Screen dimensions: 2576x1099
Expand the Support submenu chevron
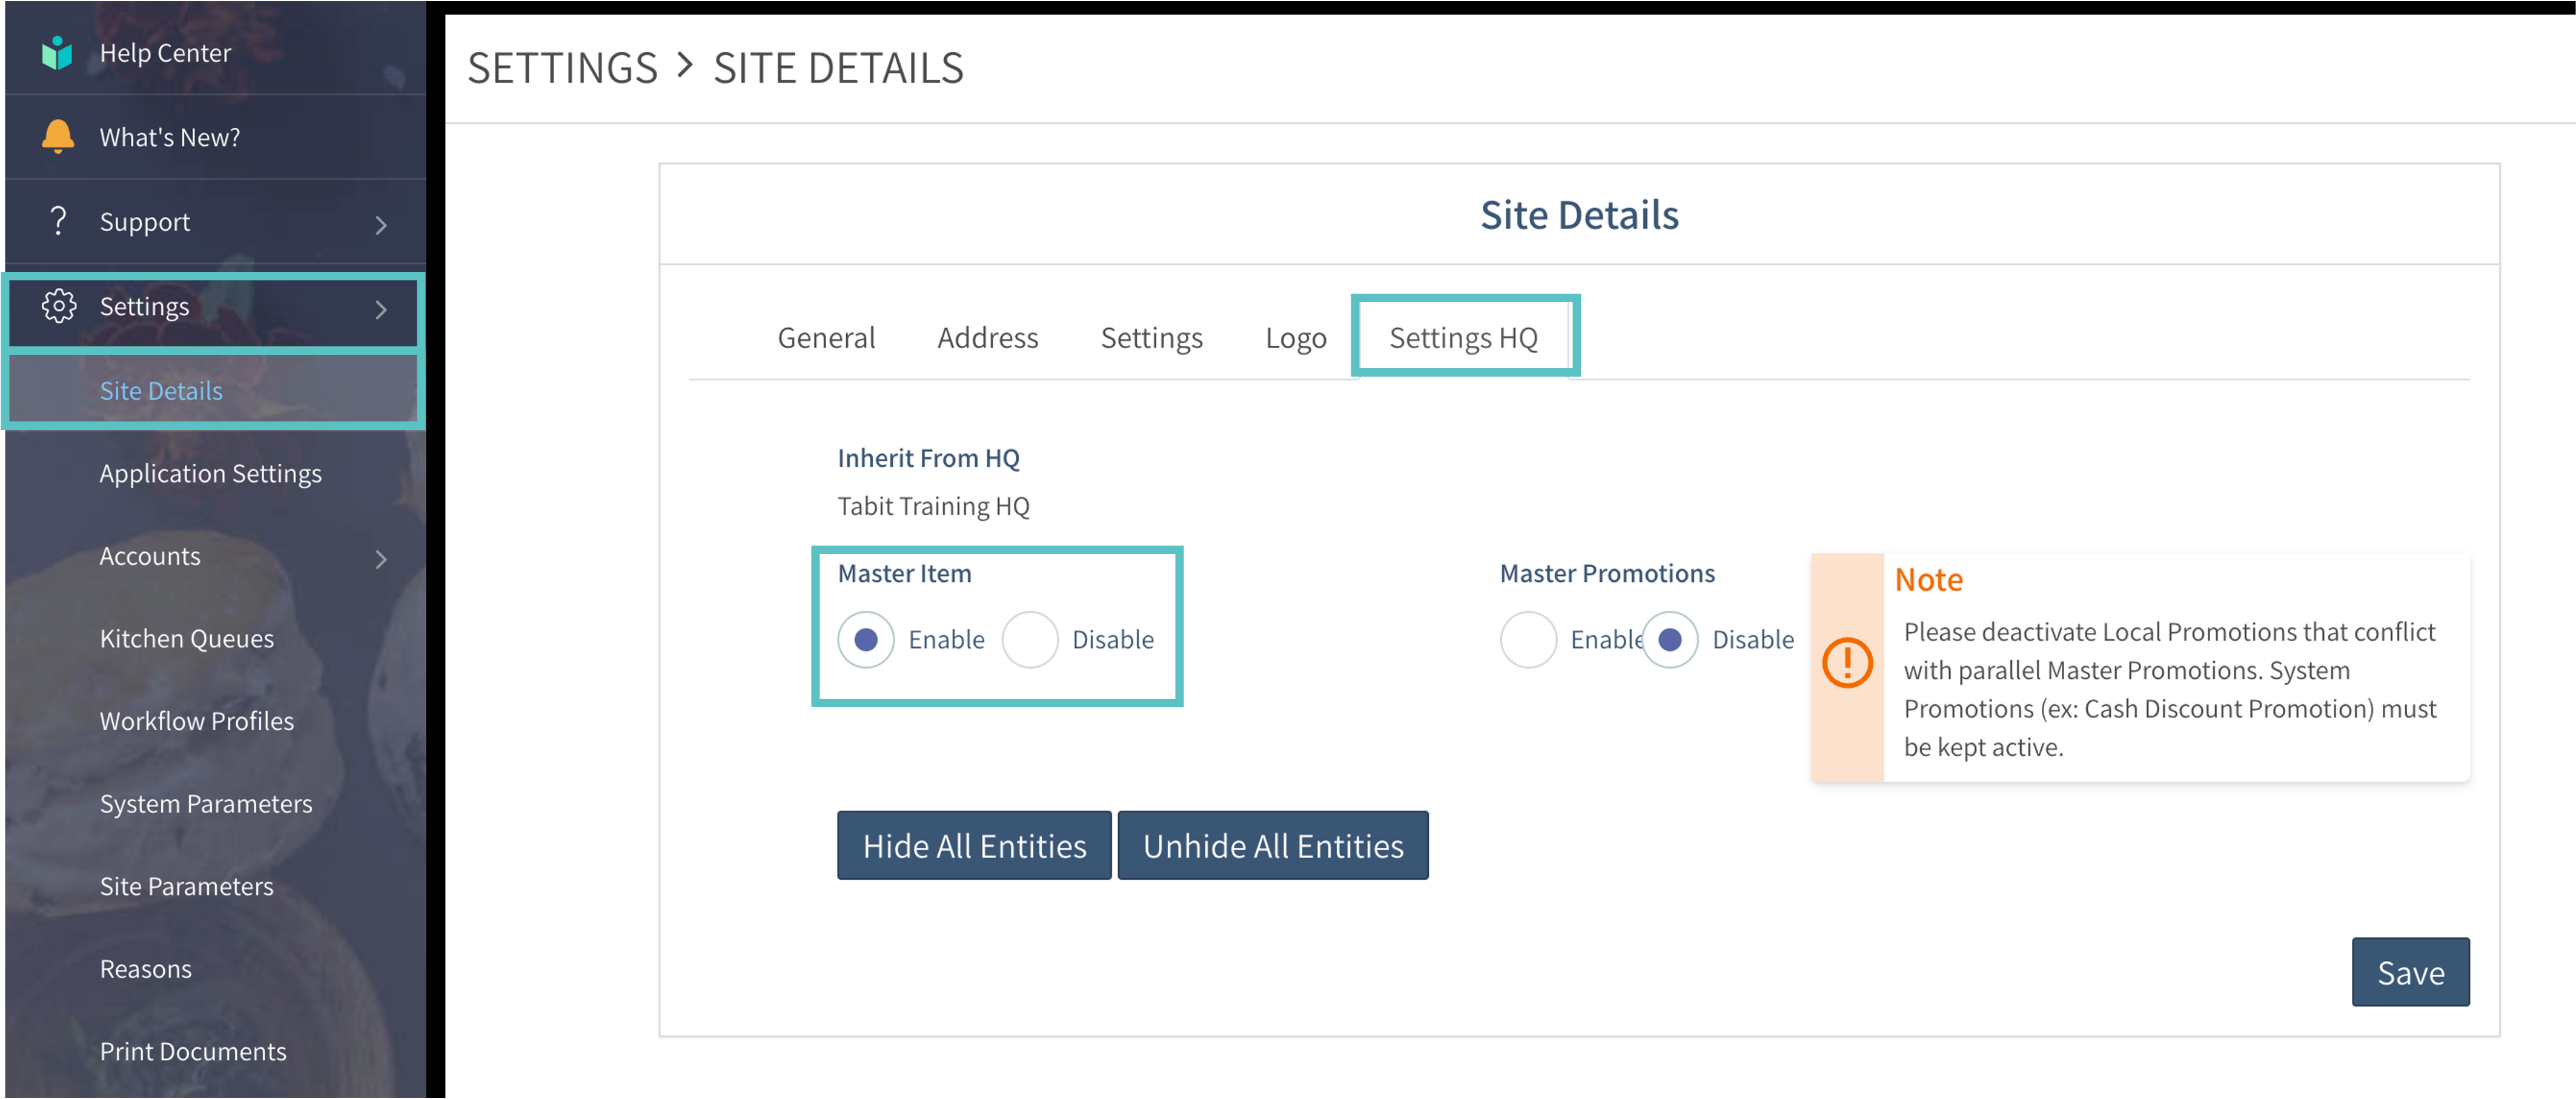tap(381, 225)
